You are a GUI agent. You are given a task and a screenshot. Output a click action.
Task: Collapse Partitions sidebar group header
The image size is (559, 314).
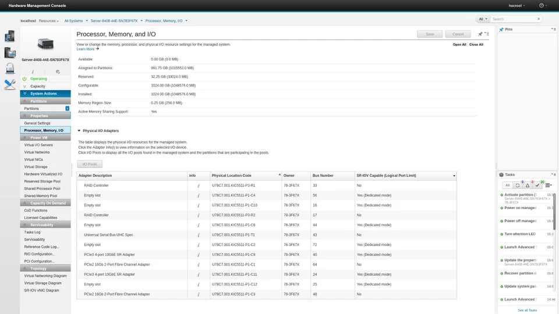[45, 101]
